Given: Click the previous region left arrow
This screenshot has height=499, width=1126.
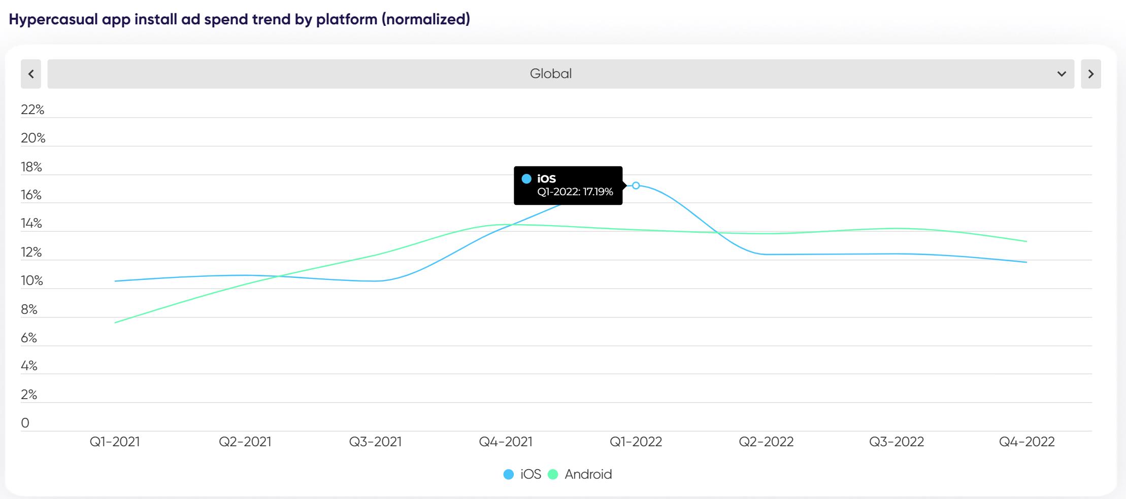Looking at the screenshot, I should click(x=31, y=74).
